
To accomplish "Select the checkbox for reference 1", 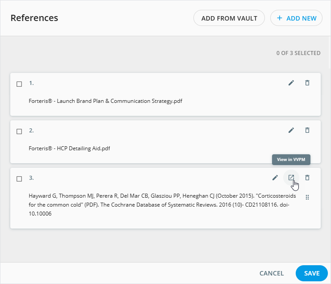I will 19,84.
